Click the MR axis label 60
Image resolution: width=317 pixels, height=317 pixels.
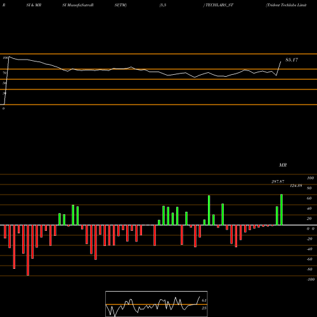[309, 198]
